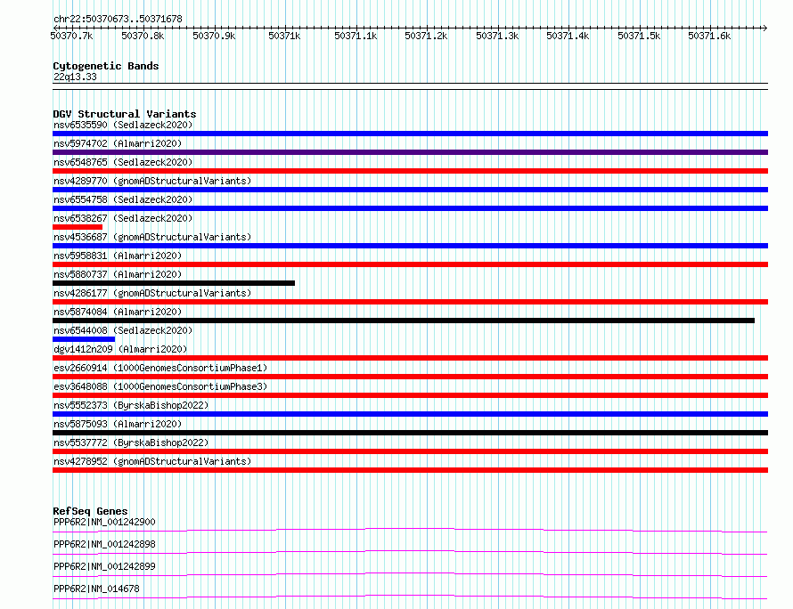Select the blue bar under nsv6535590
793x609 pixels.
(x=410, y=134)
